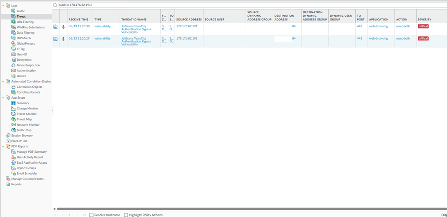Open the Threat Map icon
This screenshot has height=218, width=448.
click(x=13, y=119)
